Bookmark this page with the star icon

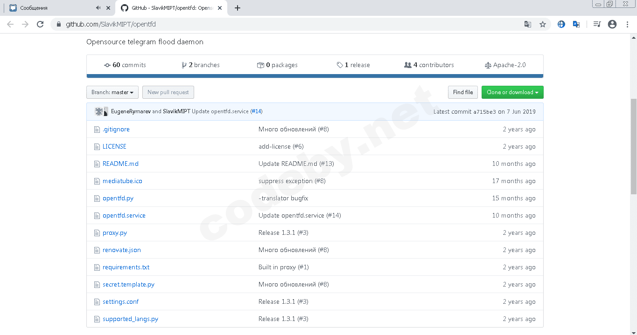pyautogui.click(x=542, y=24)
